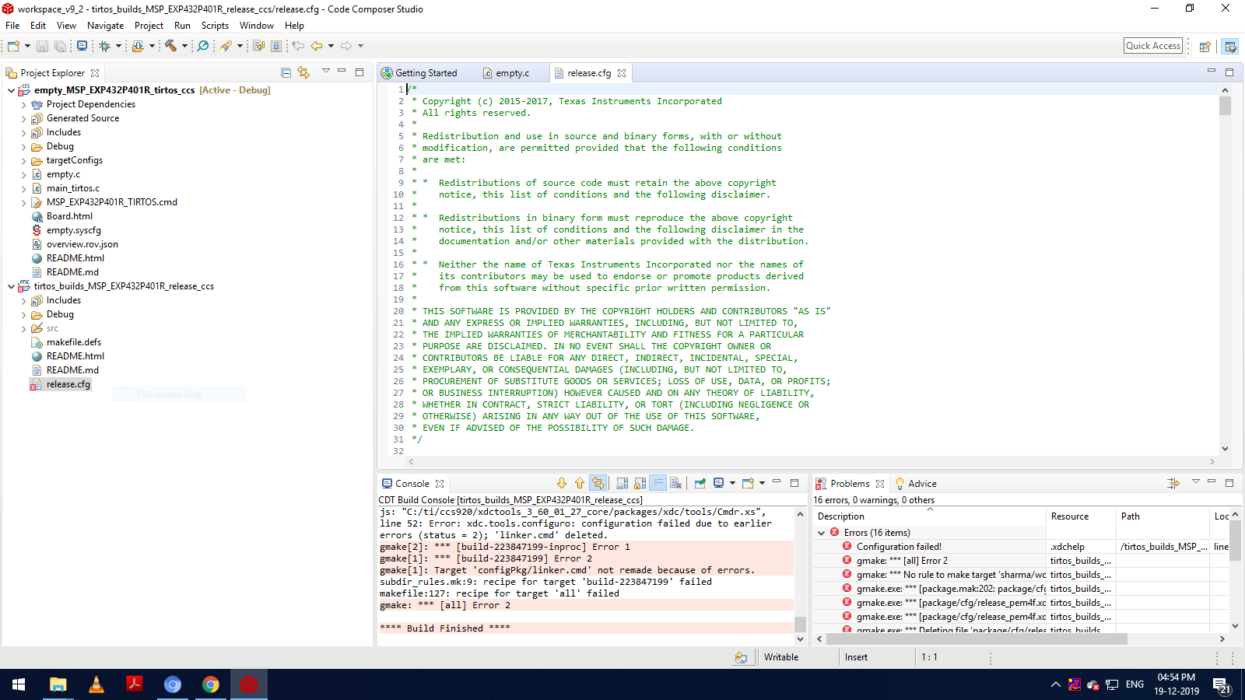Image resolution: width=1245 pixels, height=700 pixels.
Task: Click Windows Start button
Action: [19, 684]
